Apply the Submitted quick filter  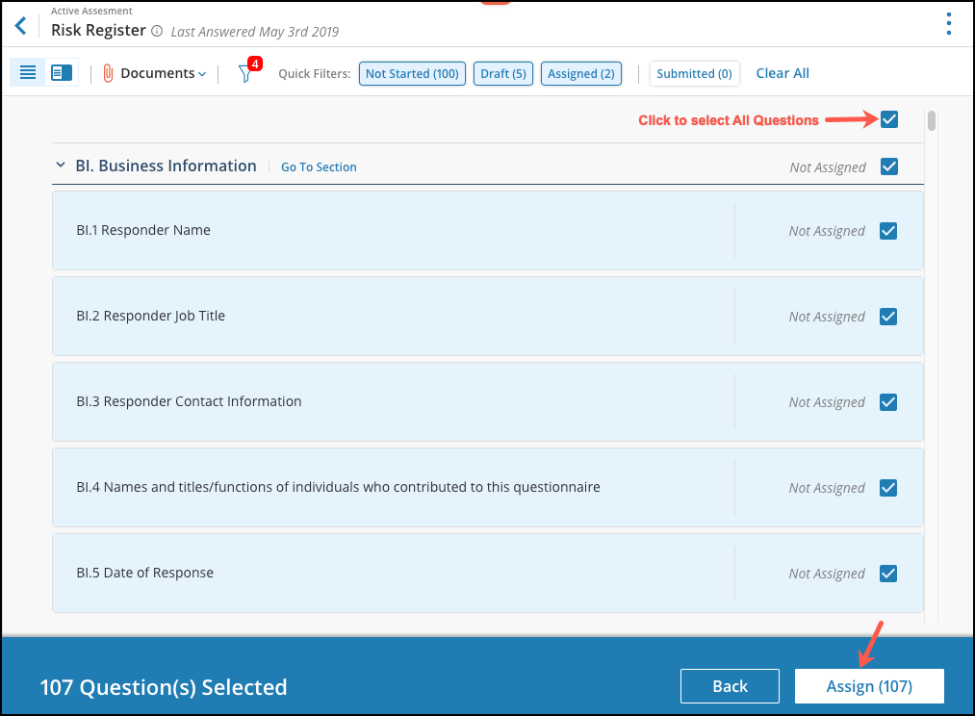pos(694,72)
